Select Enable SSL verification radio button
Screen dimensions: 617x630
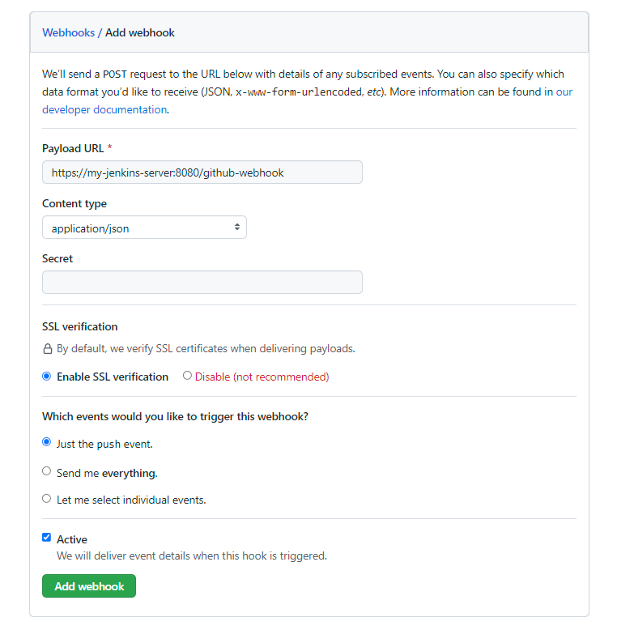coord(47,377)
